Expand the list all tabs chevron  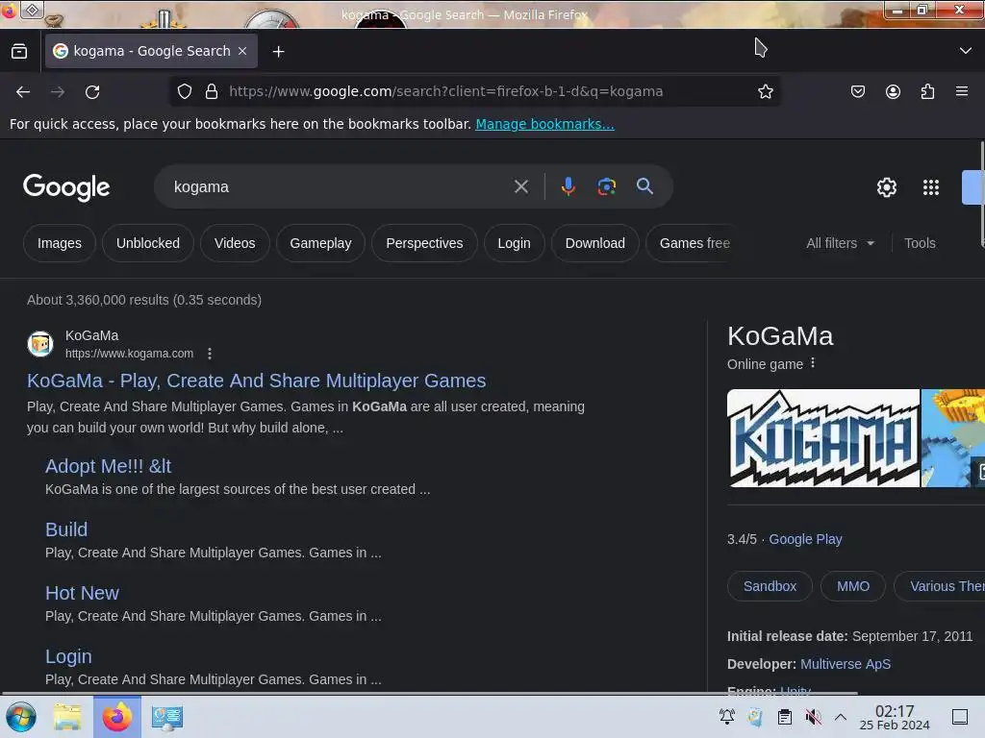(x=966, y=51)
